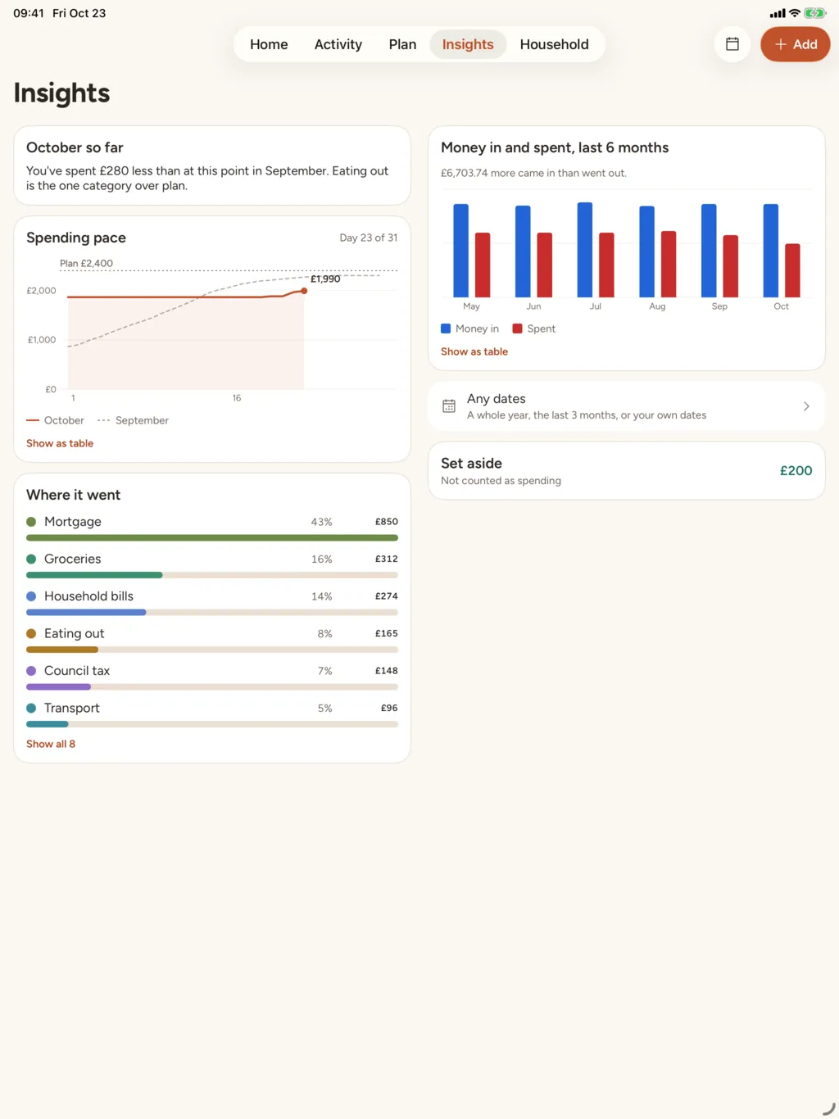Click the September dashed legend marker
839x1119 pixels.
103,420
